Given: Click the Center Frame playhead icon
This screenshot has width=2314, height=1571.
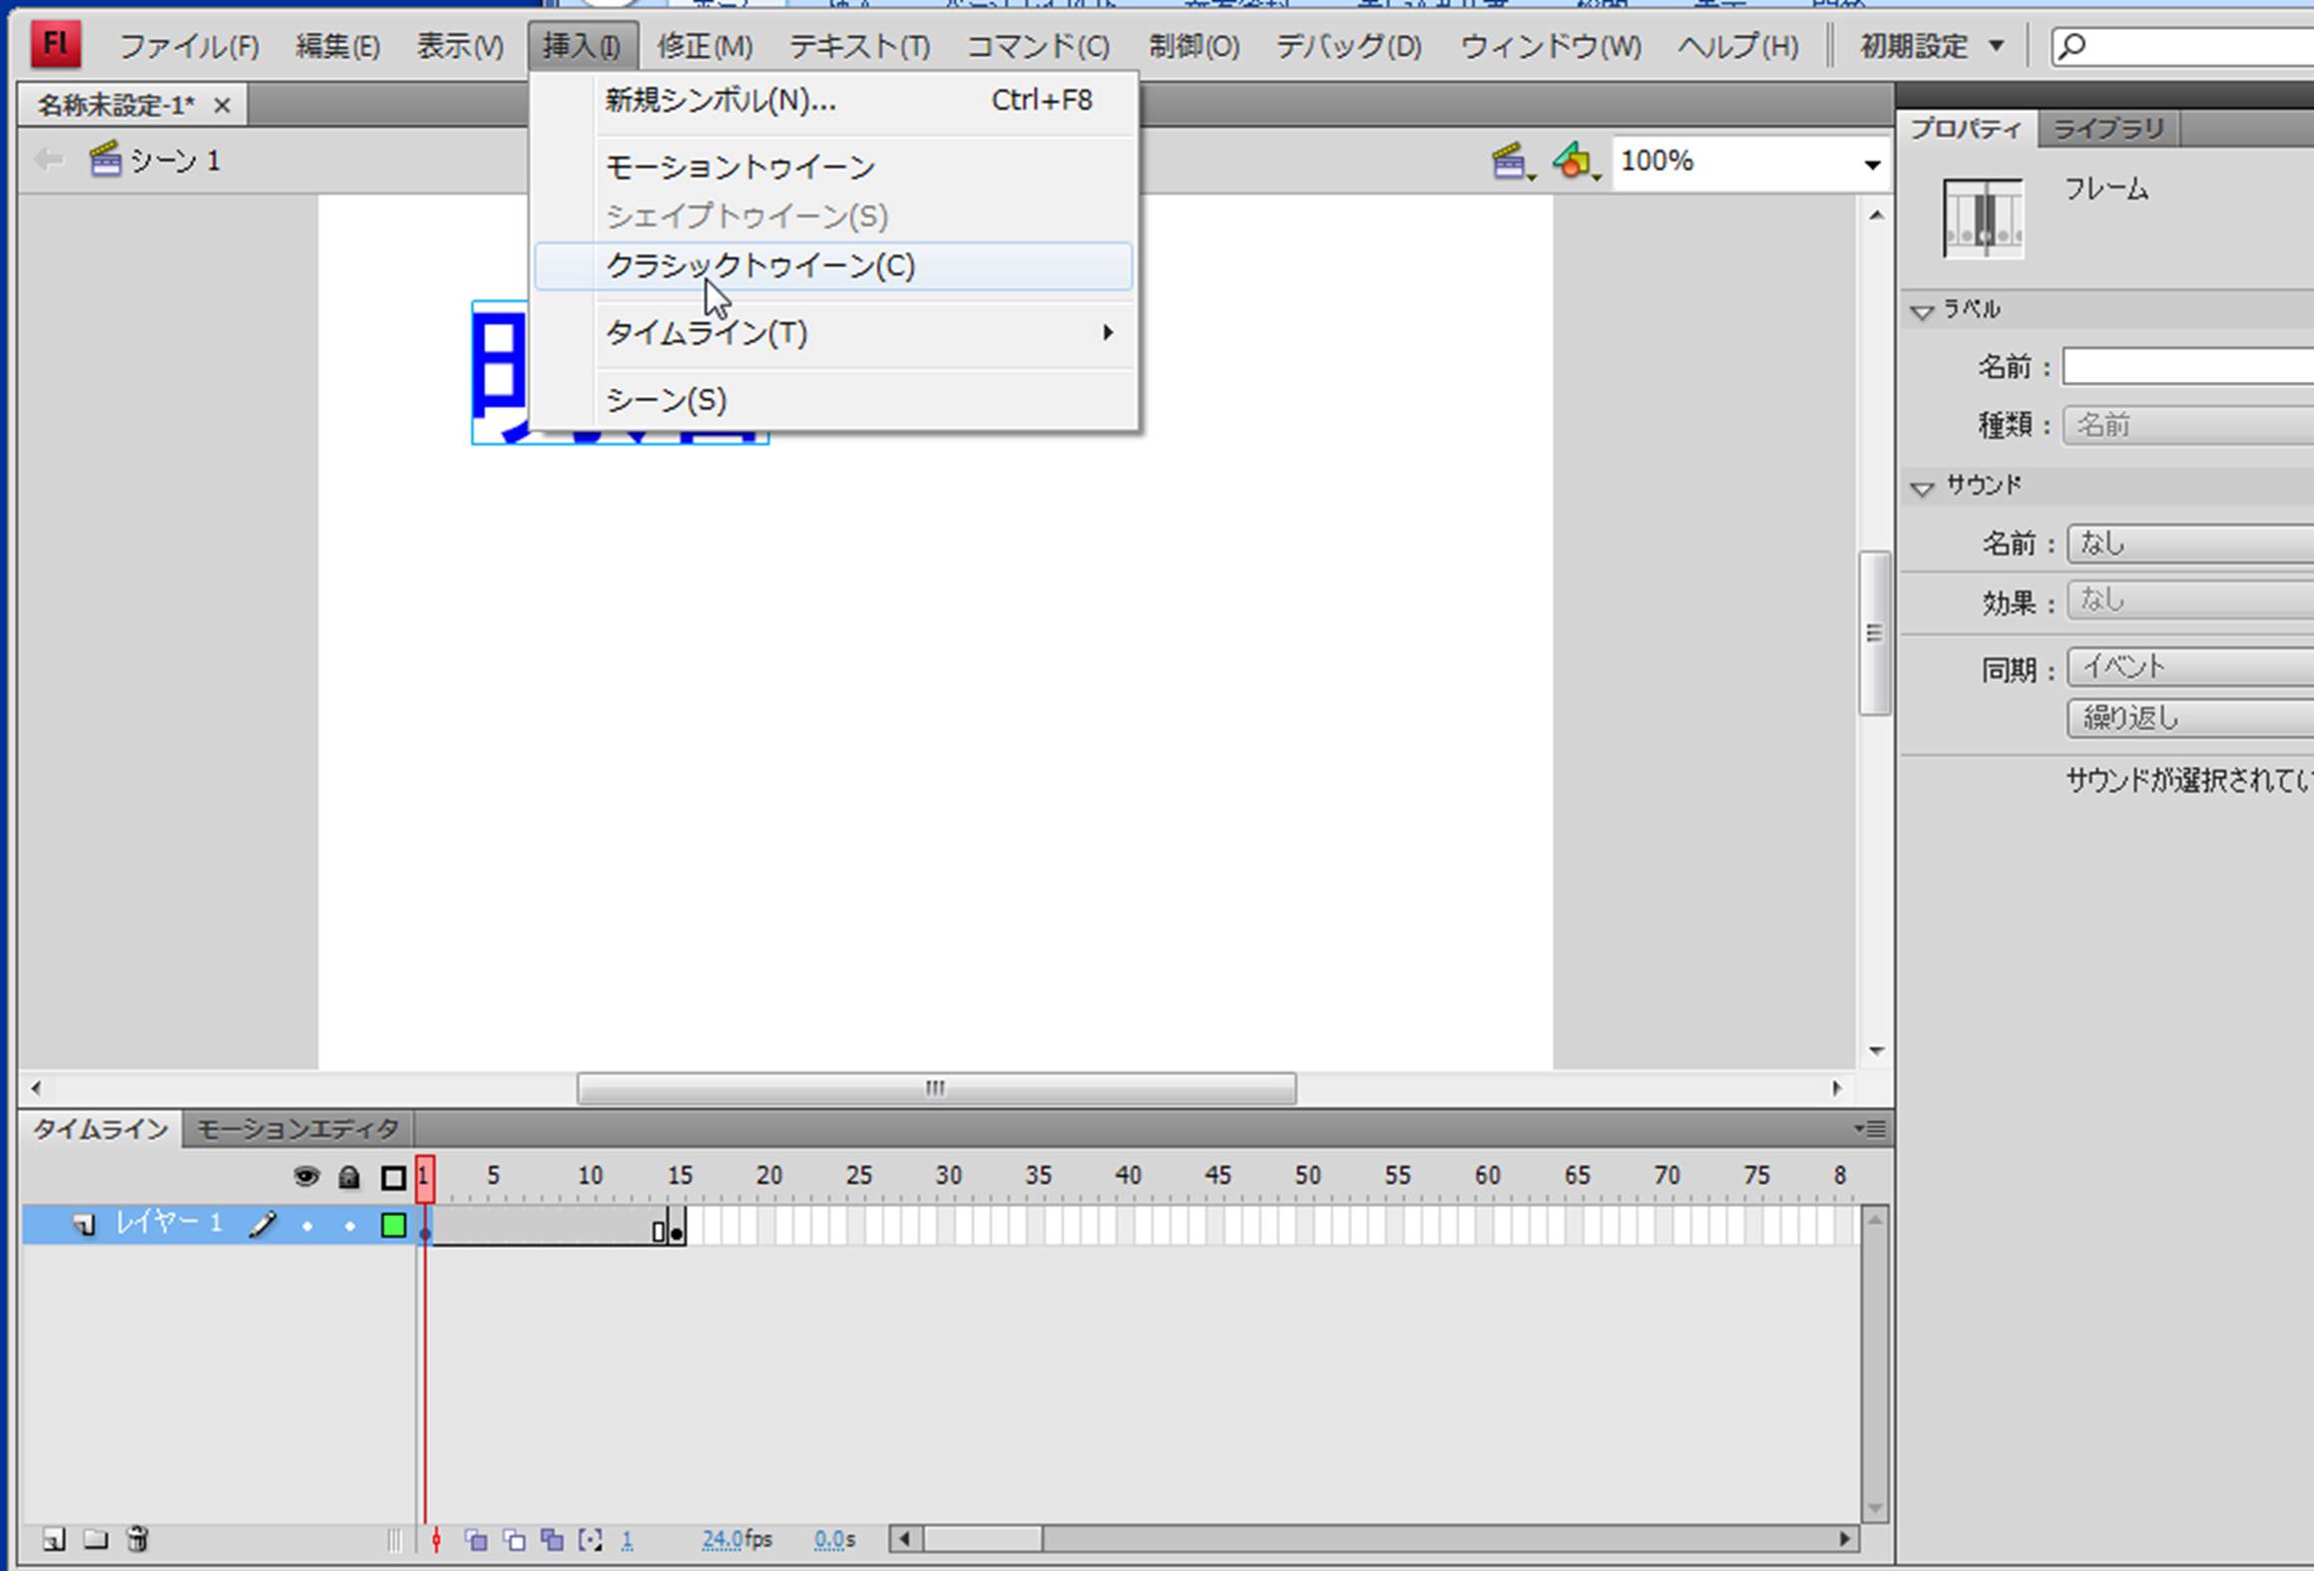Looking at the screenshot, I should pos(436,1541).
